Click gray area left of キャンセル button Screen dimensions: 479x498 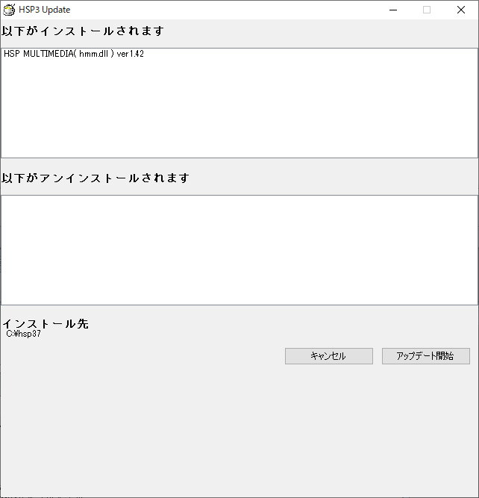point(143,356)
